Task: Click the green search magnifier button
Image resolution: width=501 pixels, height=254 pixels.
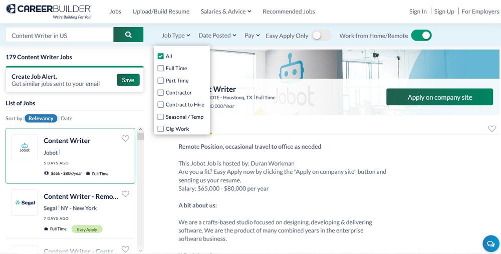Action: (x=128, y=35)
